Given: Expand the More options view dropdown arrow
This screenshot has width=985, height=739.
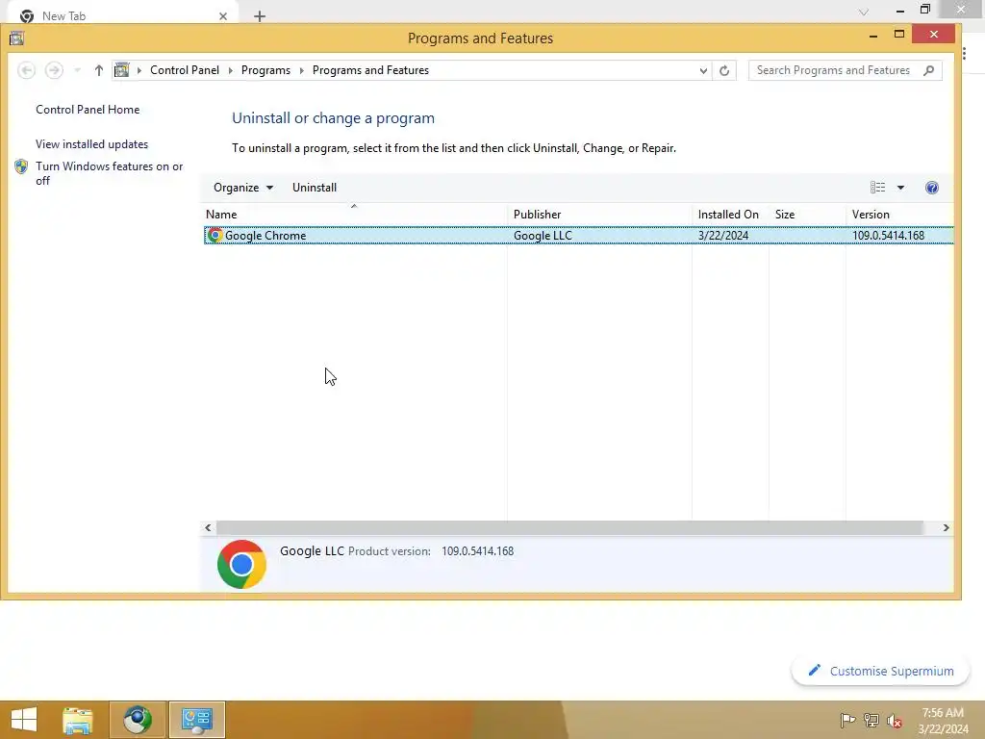Looking at the screenshot, I should pos(900,188).
